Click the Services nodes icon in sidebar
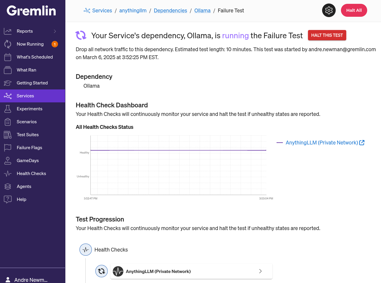Screen dimensions: 381x283 (8, 96)
